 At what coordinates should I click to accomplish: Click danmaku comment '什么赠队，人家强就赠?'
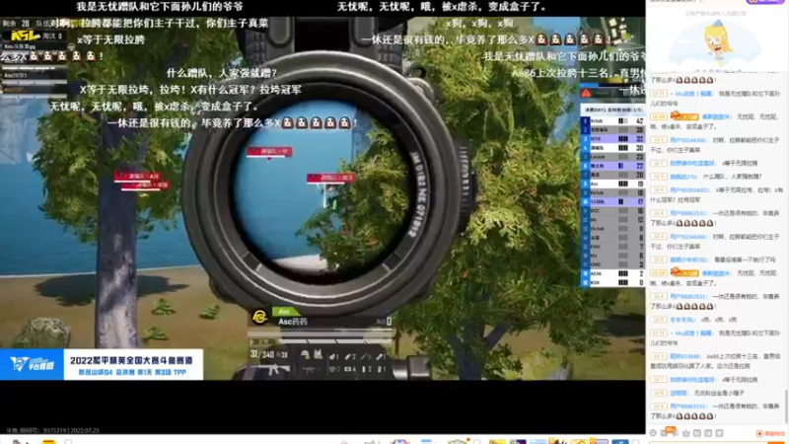point(222,73)
